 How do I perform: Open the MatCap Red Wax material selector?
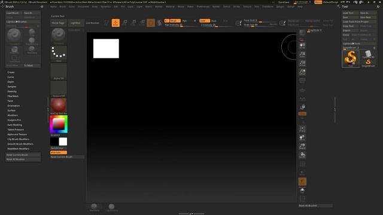tap(59, 106)
